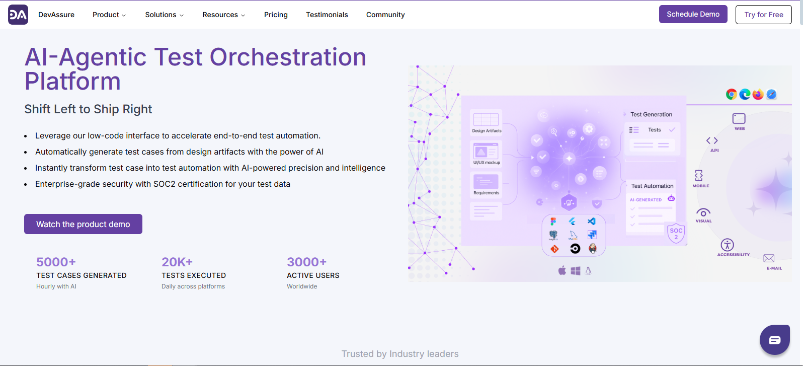
Task: Click the DevAssure DA logo icon
Action: [x=18, y=15]
